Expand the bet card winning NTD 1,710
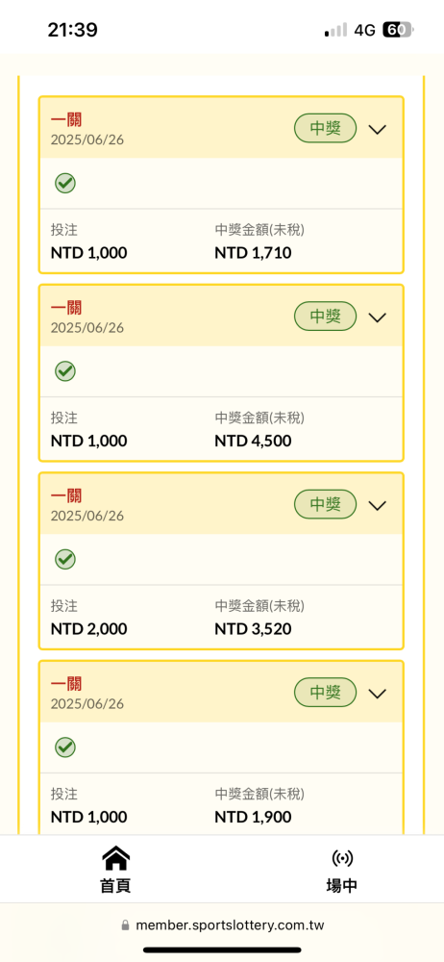This screenshot has width=444, height=962. [x=377, y=129]
